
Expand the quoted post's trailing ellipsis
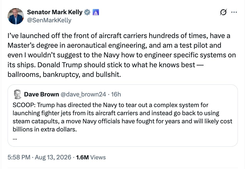tap(15, 138)
